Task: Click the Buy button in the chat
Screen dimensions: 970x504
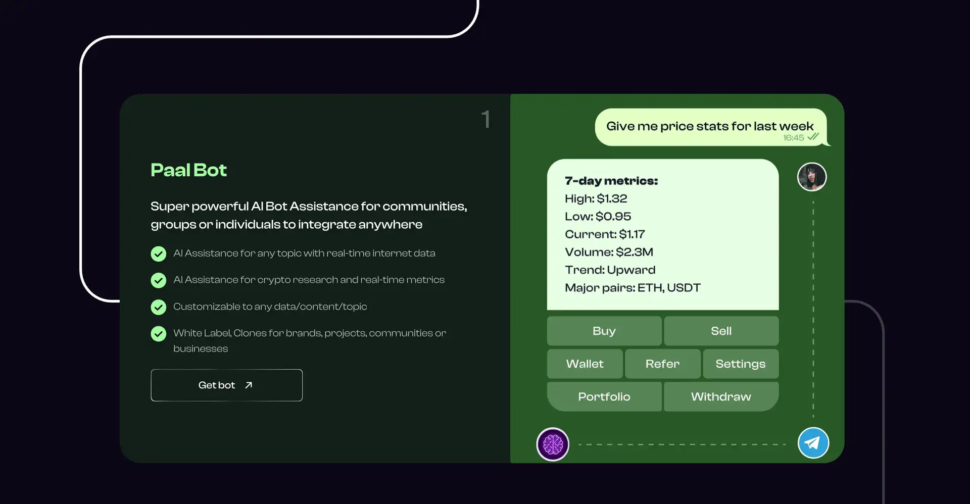Action: (604, 331)
